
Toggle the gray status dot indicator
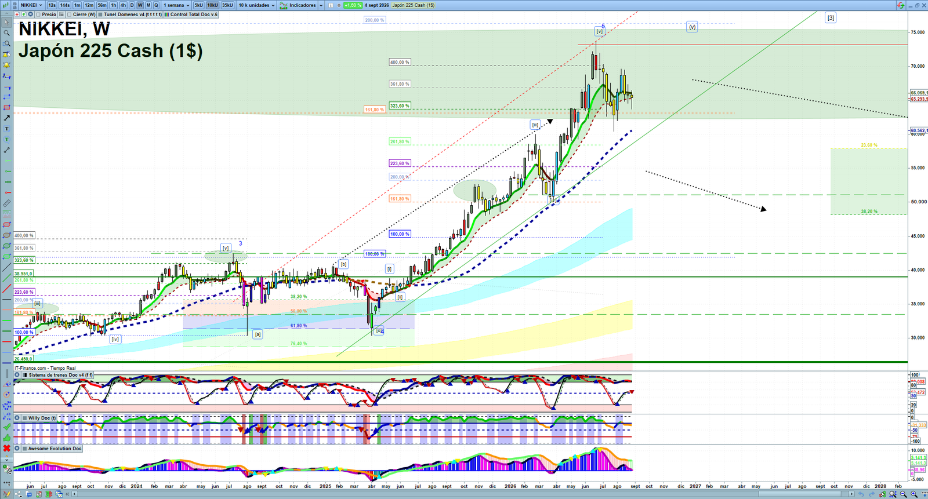click(x=339, y=5)
